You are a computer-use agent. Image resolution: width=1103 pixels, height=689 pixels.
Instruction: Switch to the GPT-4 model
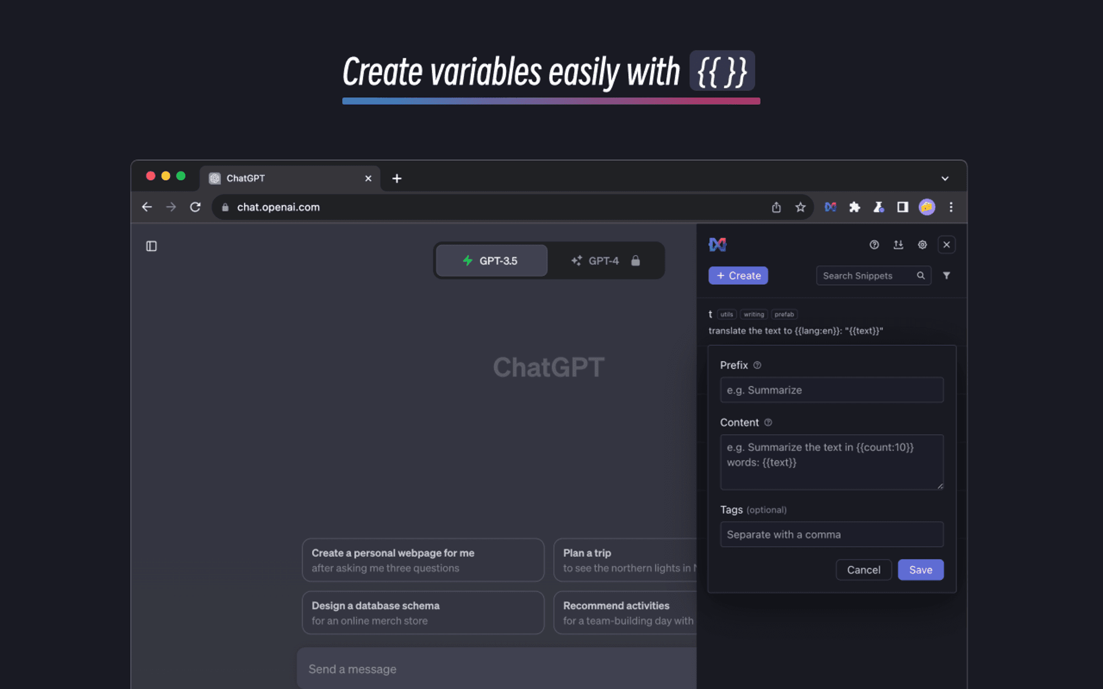(605, 261)
